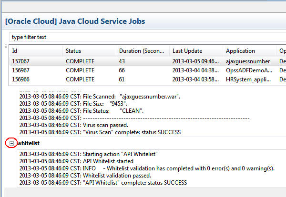286x197 pixels.
Task: Click the OpssADFDemoA application cell
Action: (x=248, y=69)
